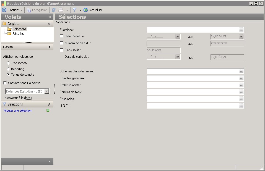Open the Dollar des Etats-Unis currency dropdown

(46, 91)
